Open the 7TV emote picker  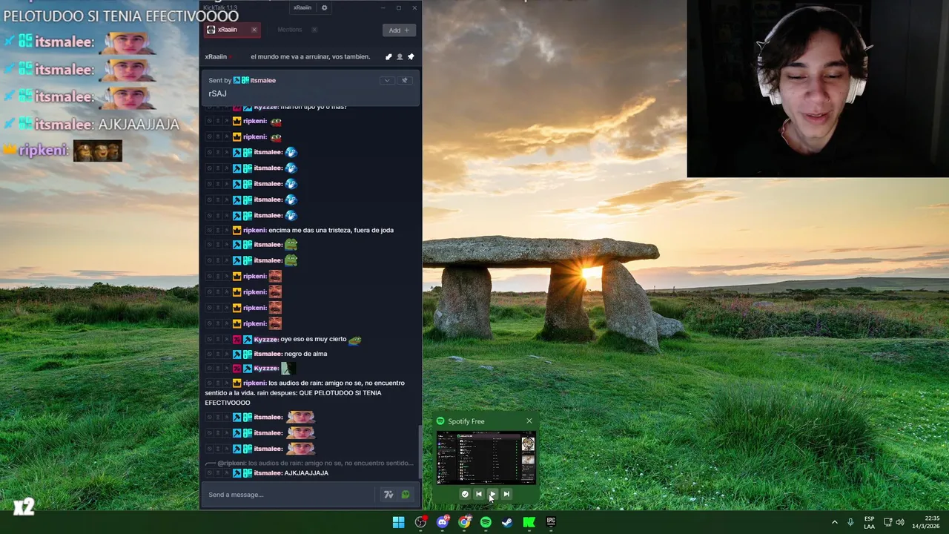pyautogui.click(x=388, y=495)
